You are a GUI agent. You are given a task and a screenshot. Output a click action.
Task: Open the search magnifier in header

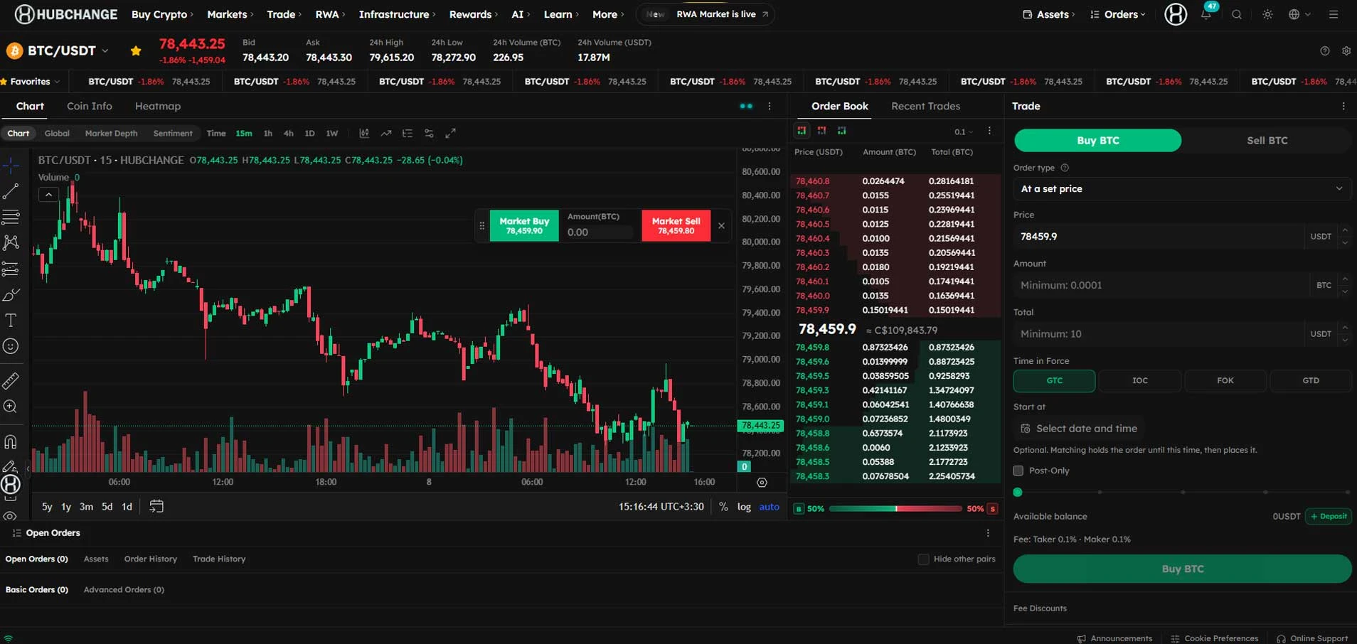point(1237,14)
